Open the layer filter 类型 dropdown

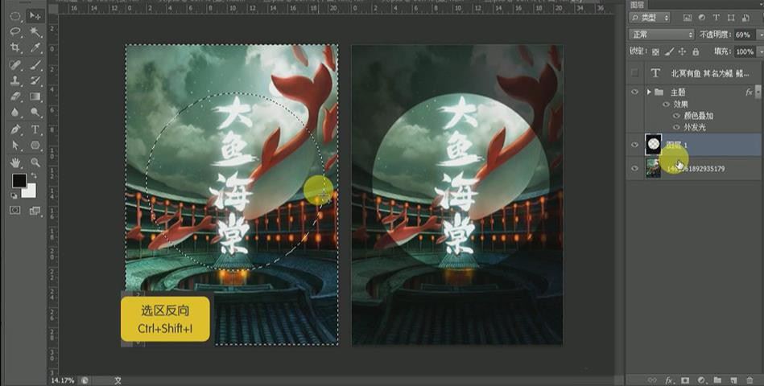(x=650, y=18)
